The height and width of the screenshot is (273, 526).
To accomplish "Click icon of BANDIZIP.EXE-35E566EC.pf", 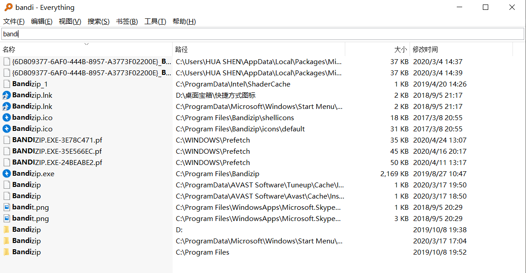I will tap(7, 151).
